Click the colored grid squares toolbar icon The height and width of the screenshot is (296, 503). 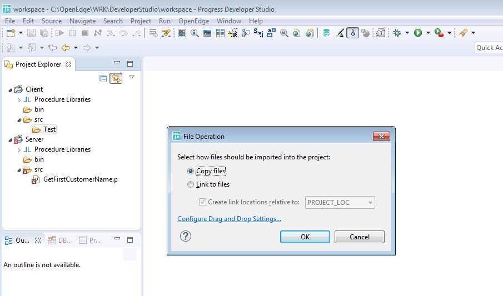[x=182, y=33]
